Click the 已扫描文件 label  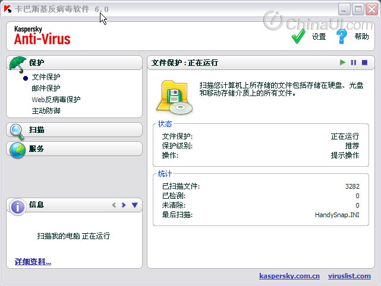181,186
